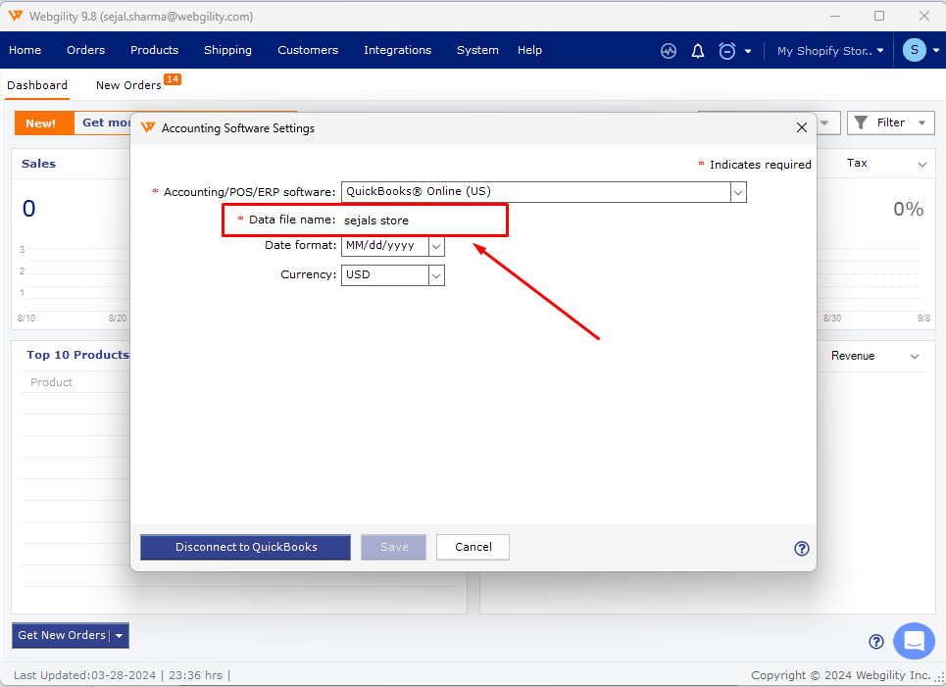Click the 14 new orders badge
This screenshot has width=946, height=687.
coord(173,79)
